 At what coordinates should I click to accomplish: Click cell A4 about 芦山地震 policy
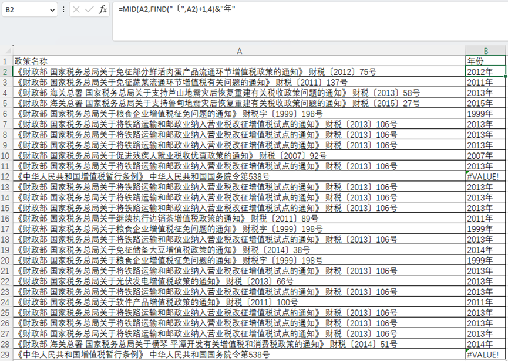pos(239,93)
